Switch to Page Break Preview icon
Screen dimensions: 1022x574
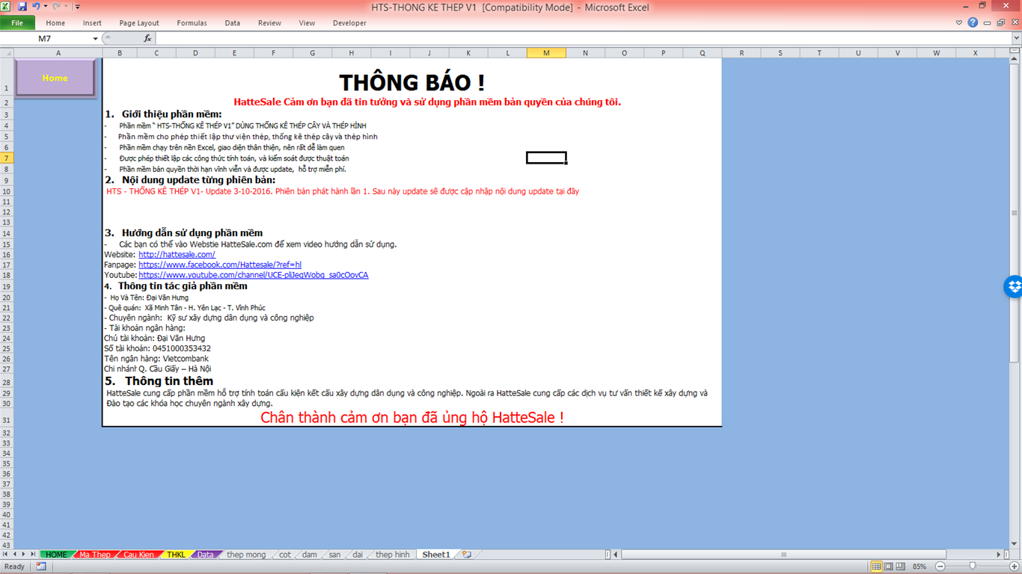click(x=900, y=567)
